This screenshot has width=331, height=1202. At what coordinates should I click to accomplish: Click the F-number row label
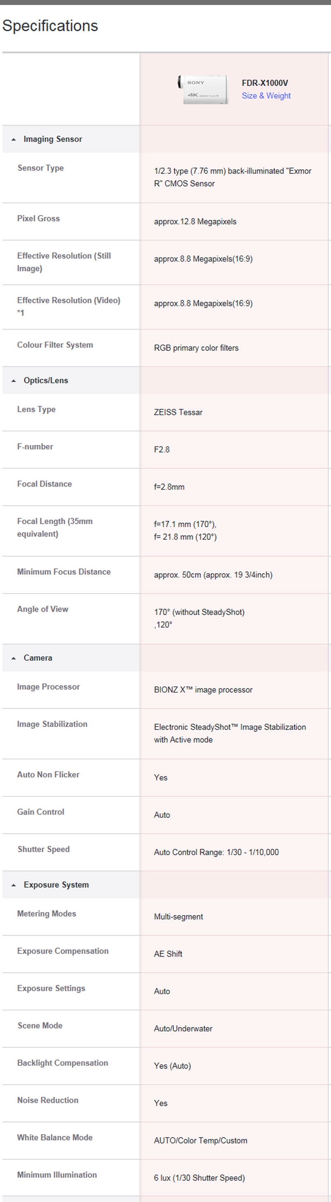[35, 446]
